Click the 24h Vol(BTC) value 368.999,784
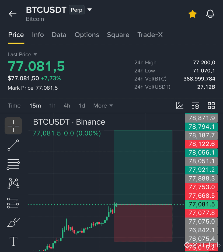The image size is (223, 252). pyautogui.click(x=199, y=79)
